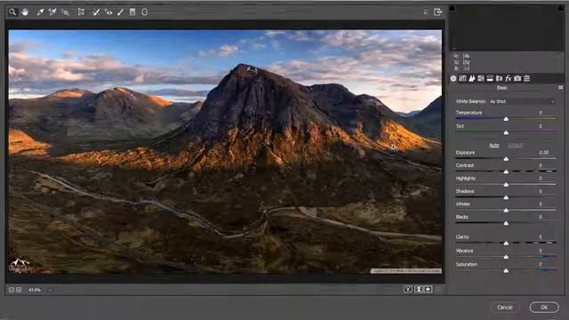Image resolution: width=569 pixels, height=320 pixels.
Task: Select the White Balance eyedropper tool
Action: click(x=40, y=12)
